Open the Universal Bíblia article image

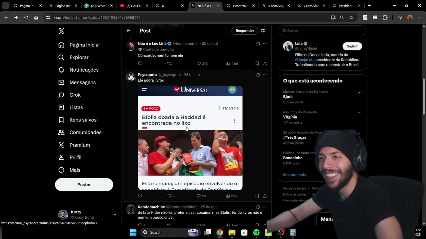190,138
